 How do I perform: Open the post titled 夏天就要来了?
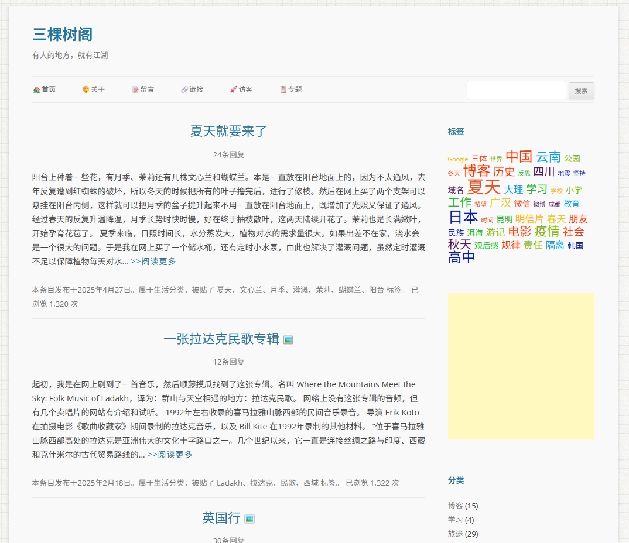[228, 131]
